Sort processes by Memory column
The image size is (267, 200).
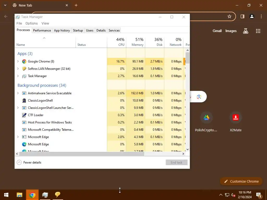point(136,42)
